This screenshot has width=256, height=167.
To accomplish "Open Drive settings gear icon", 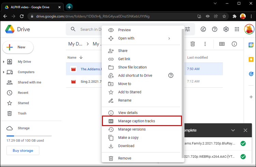I will 226,29.
